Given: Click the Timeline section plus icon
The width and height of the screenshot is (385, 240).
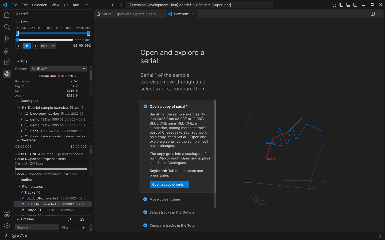Looking at the screenshot, I should (x=75, y=219).
